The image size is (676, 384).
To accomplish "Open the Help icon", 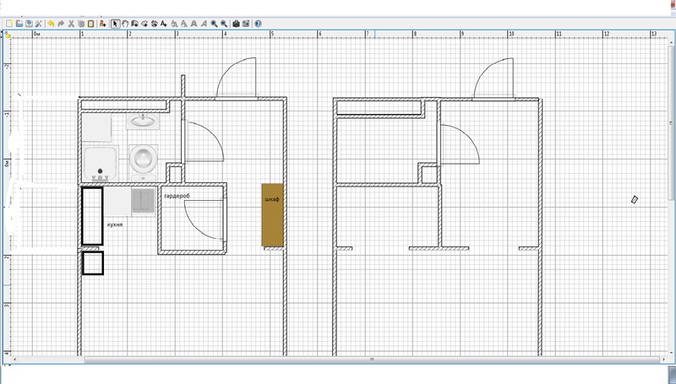I will tap(258, 24).
